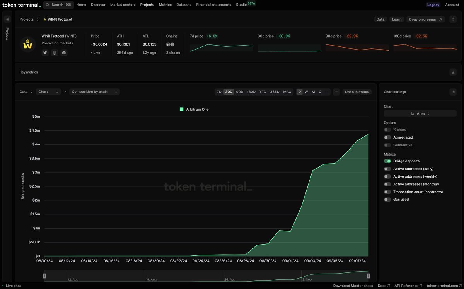The image size is (464, 289).
Task: Collapse the Projects left sidebar arrow icon
Action: tap(7, 18)
